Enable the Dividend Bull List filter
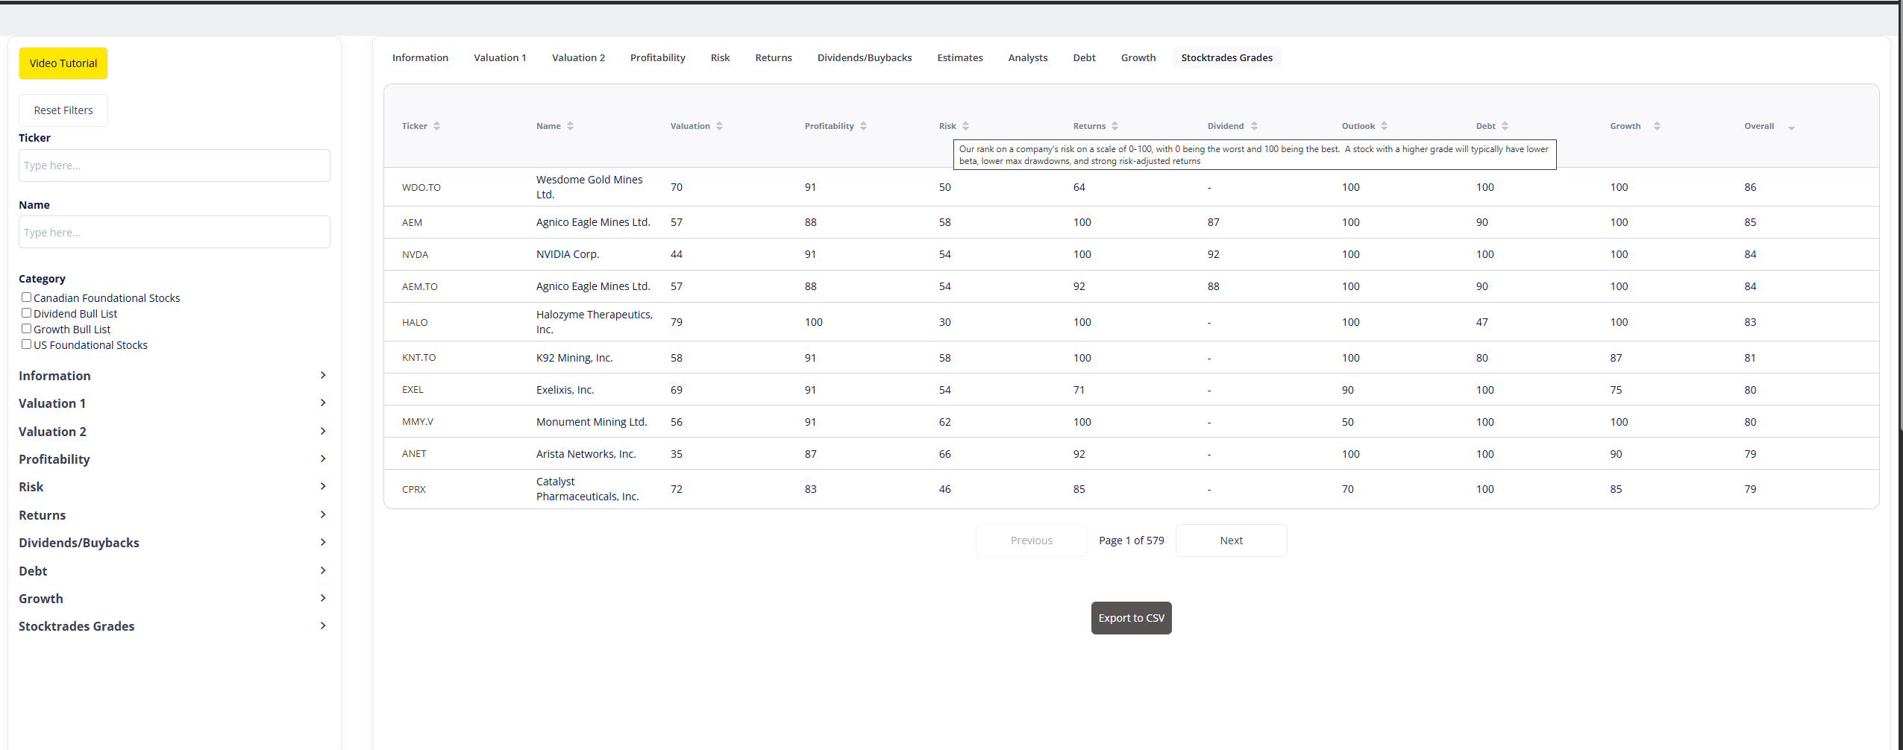 point(26,313)
